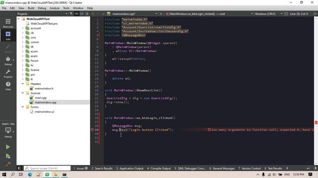Click the locator search field

[47, 168]
